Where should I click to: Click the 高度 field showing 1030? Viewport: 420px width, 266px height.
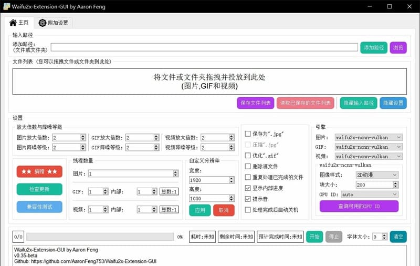click(212, 198)
